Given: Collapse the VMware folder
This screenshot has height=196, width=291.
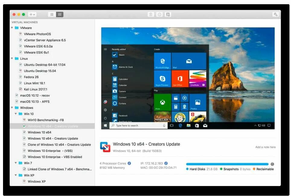Looking at the screenshot, I should pos(12,28).
